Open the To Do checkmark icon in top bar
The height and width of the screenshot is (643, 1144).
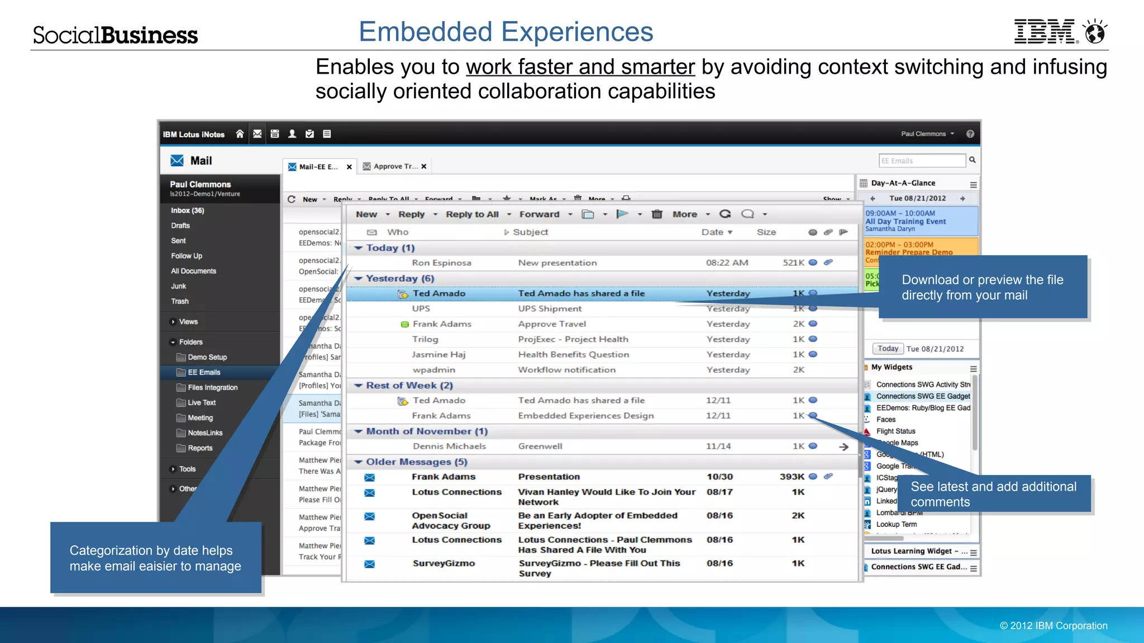pyautogui.click(x=309, y=134)
